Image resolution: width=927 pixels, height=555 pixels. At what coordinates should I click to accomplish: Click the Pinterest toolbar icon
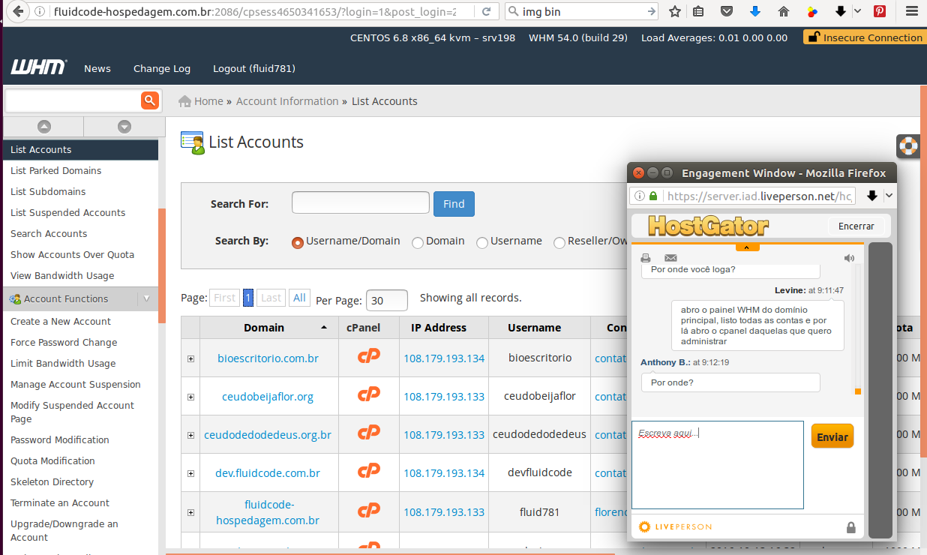(879, 11)
